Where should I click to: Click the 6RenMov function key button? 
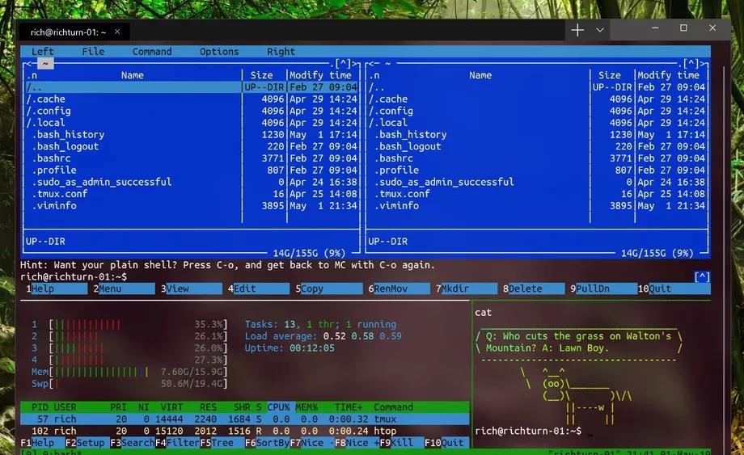click(x=399, y=289)
